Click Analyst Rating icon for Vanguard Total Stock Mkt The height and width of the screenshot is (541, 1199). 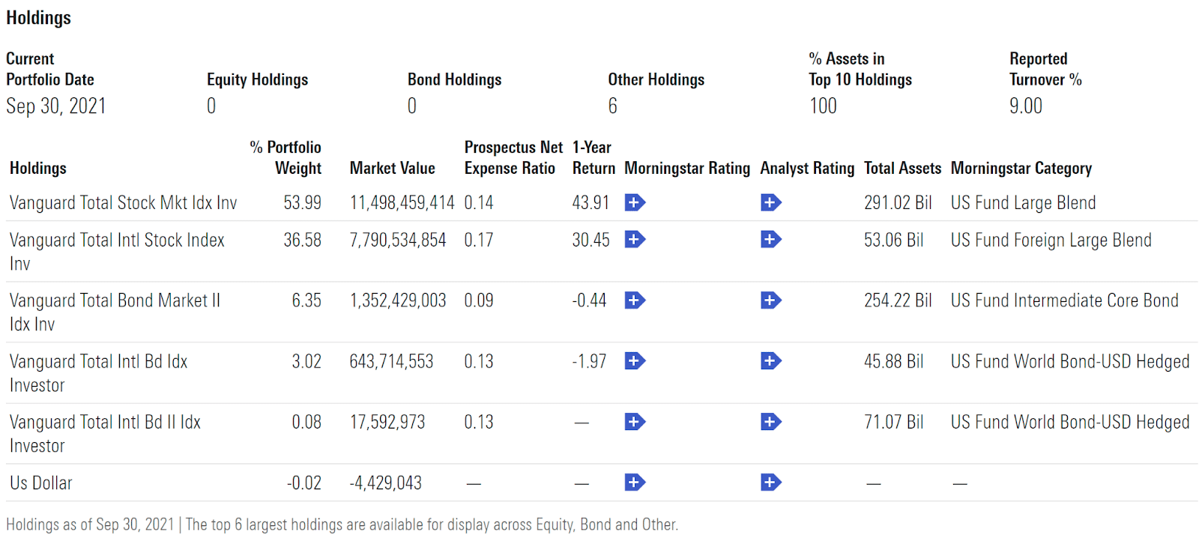770,202
